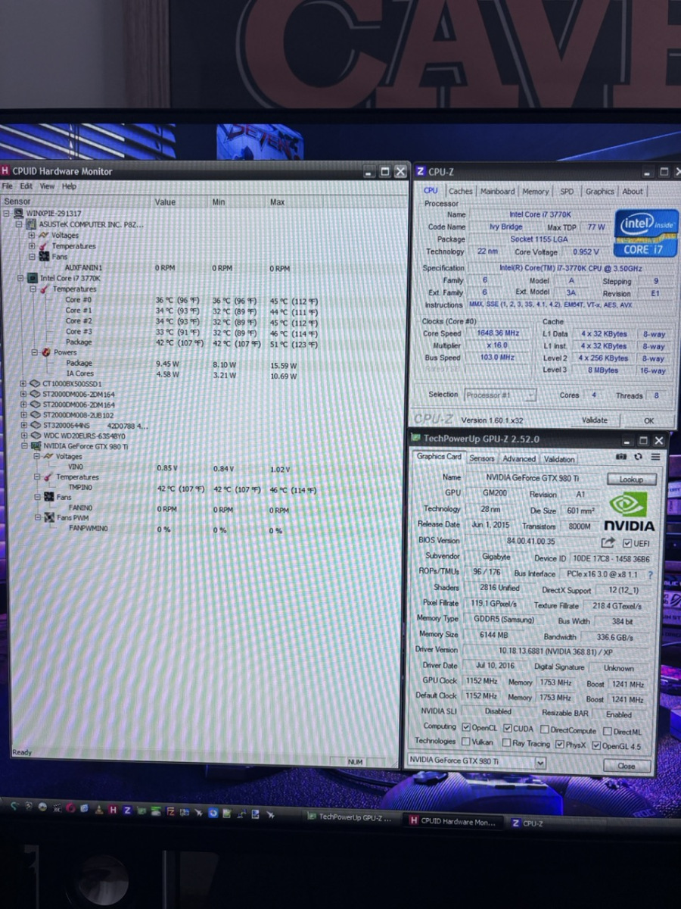681x909 pixels.
Task: Click the Validate button in CPU-Z
Action: (594, 420)
